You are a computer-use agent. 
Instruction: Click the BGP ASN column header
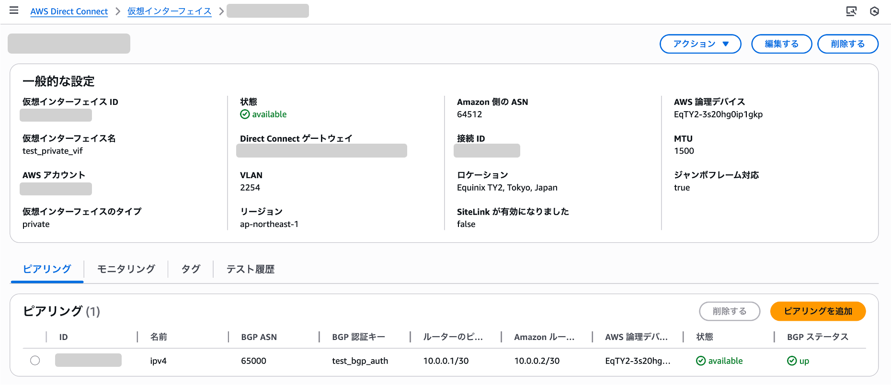(x=259, y=337)
